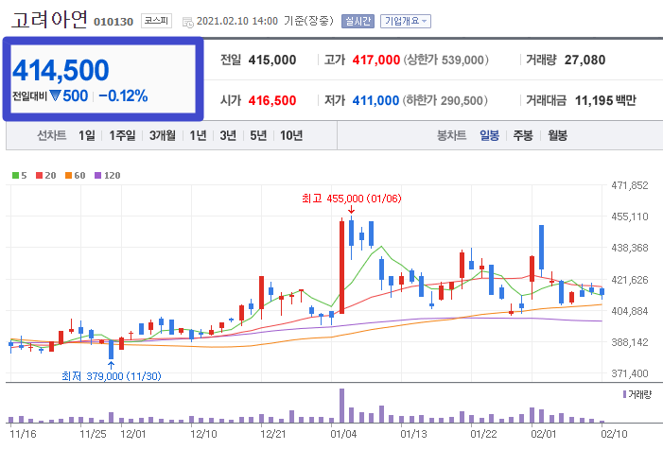Image resolution: width=663 pixels, height=450 pixels.
Task: Click the 455,110 price axis label
Action: click(x=630, y=216)
